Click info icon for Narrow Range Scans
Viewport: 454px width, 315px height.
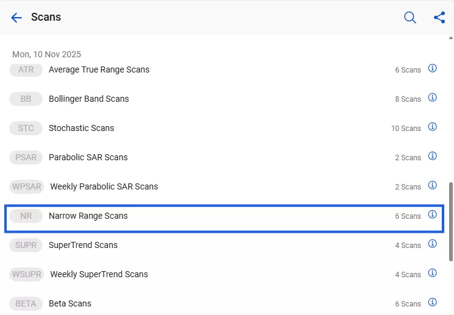pos(433,214)
